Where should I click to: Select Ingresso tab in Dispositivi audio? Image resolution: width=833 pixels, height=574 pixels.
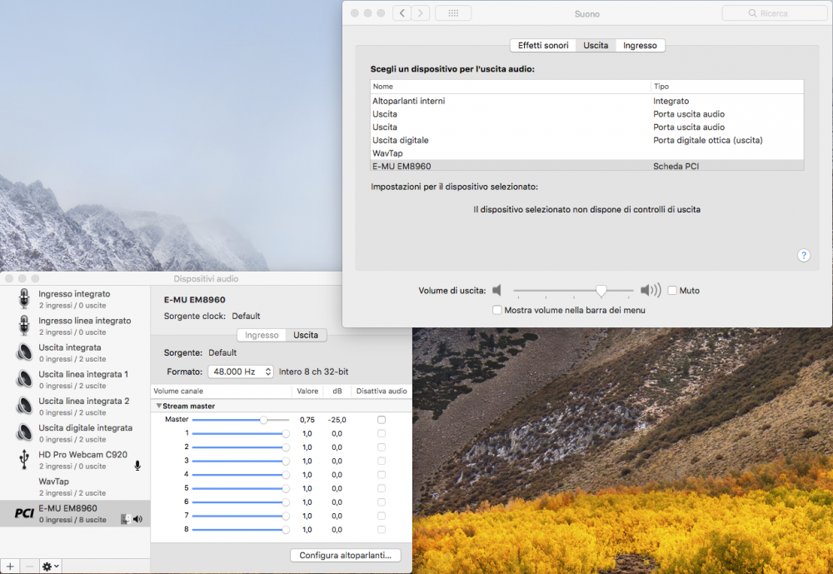(262, 335)
